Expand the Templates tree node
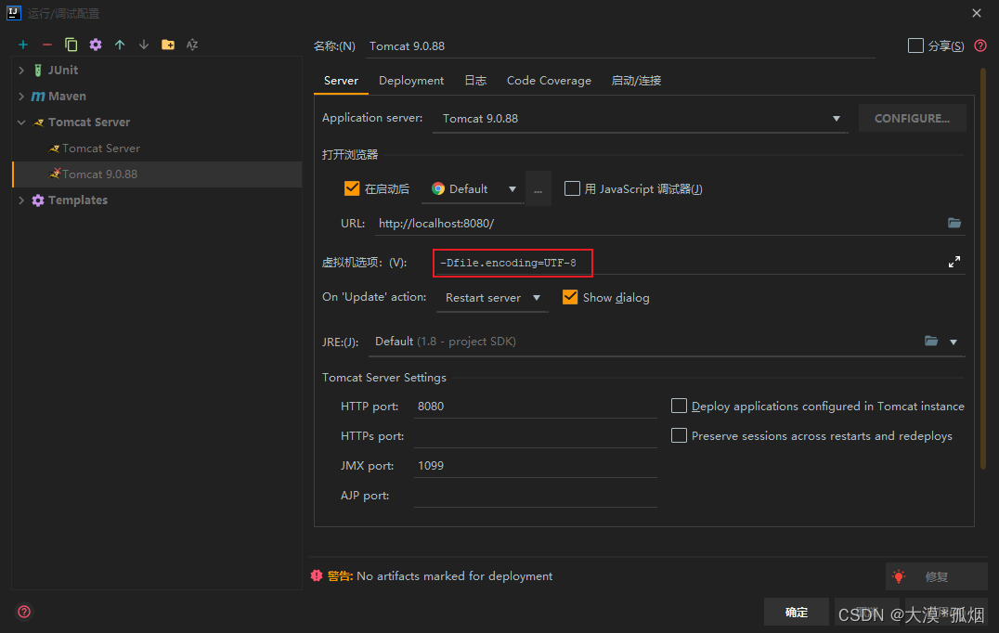Screen dimensions: 999x633 (x=21, y=200)
